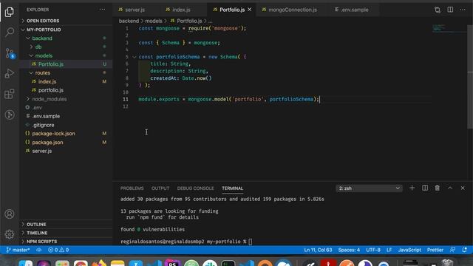The width and height of the screenshot is (473, 266).
Task: Split the editor to the right
Action: click(450, 10)
